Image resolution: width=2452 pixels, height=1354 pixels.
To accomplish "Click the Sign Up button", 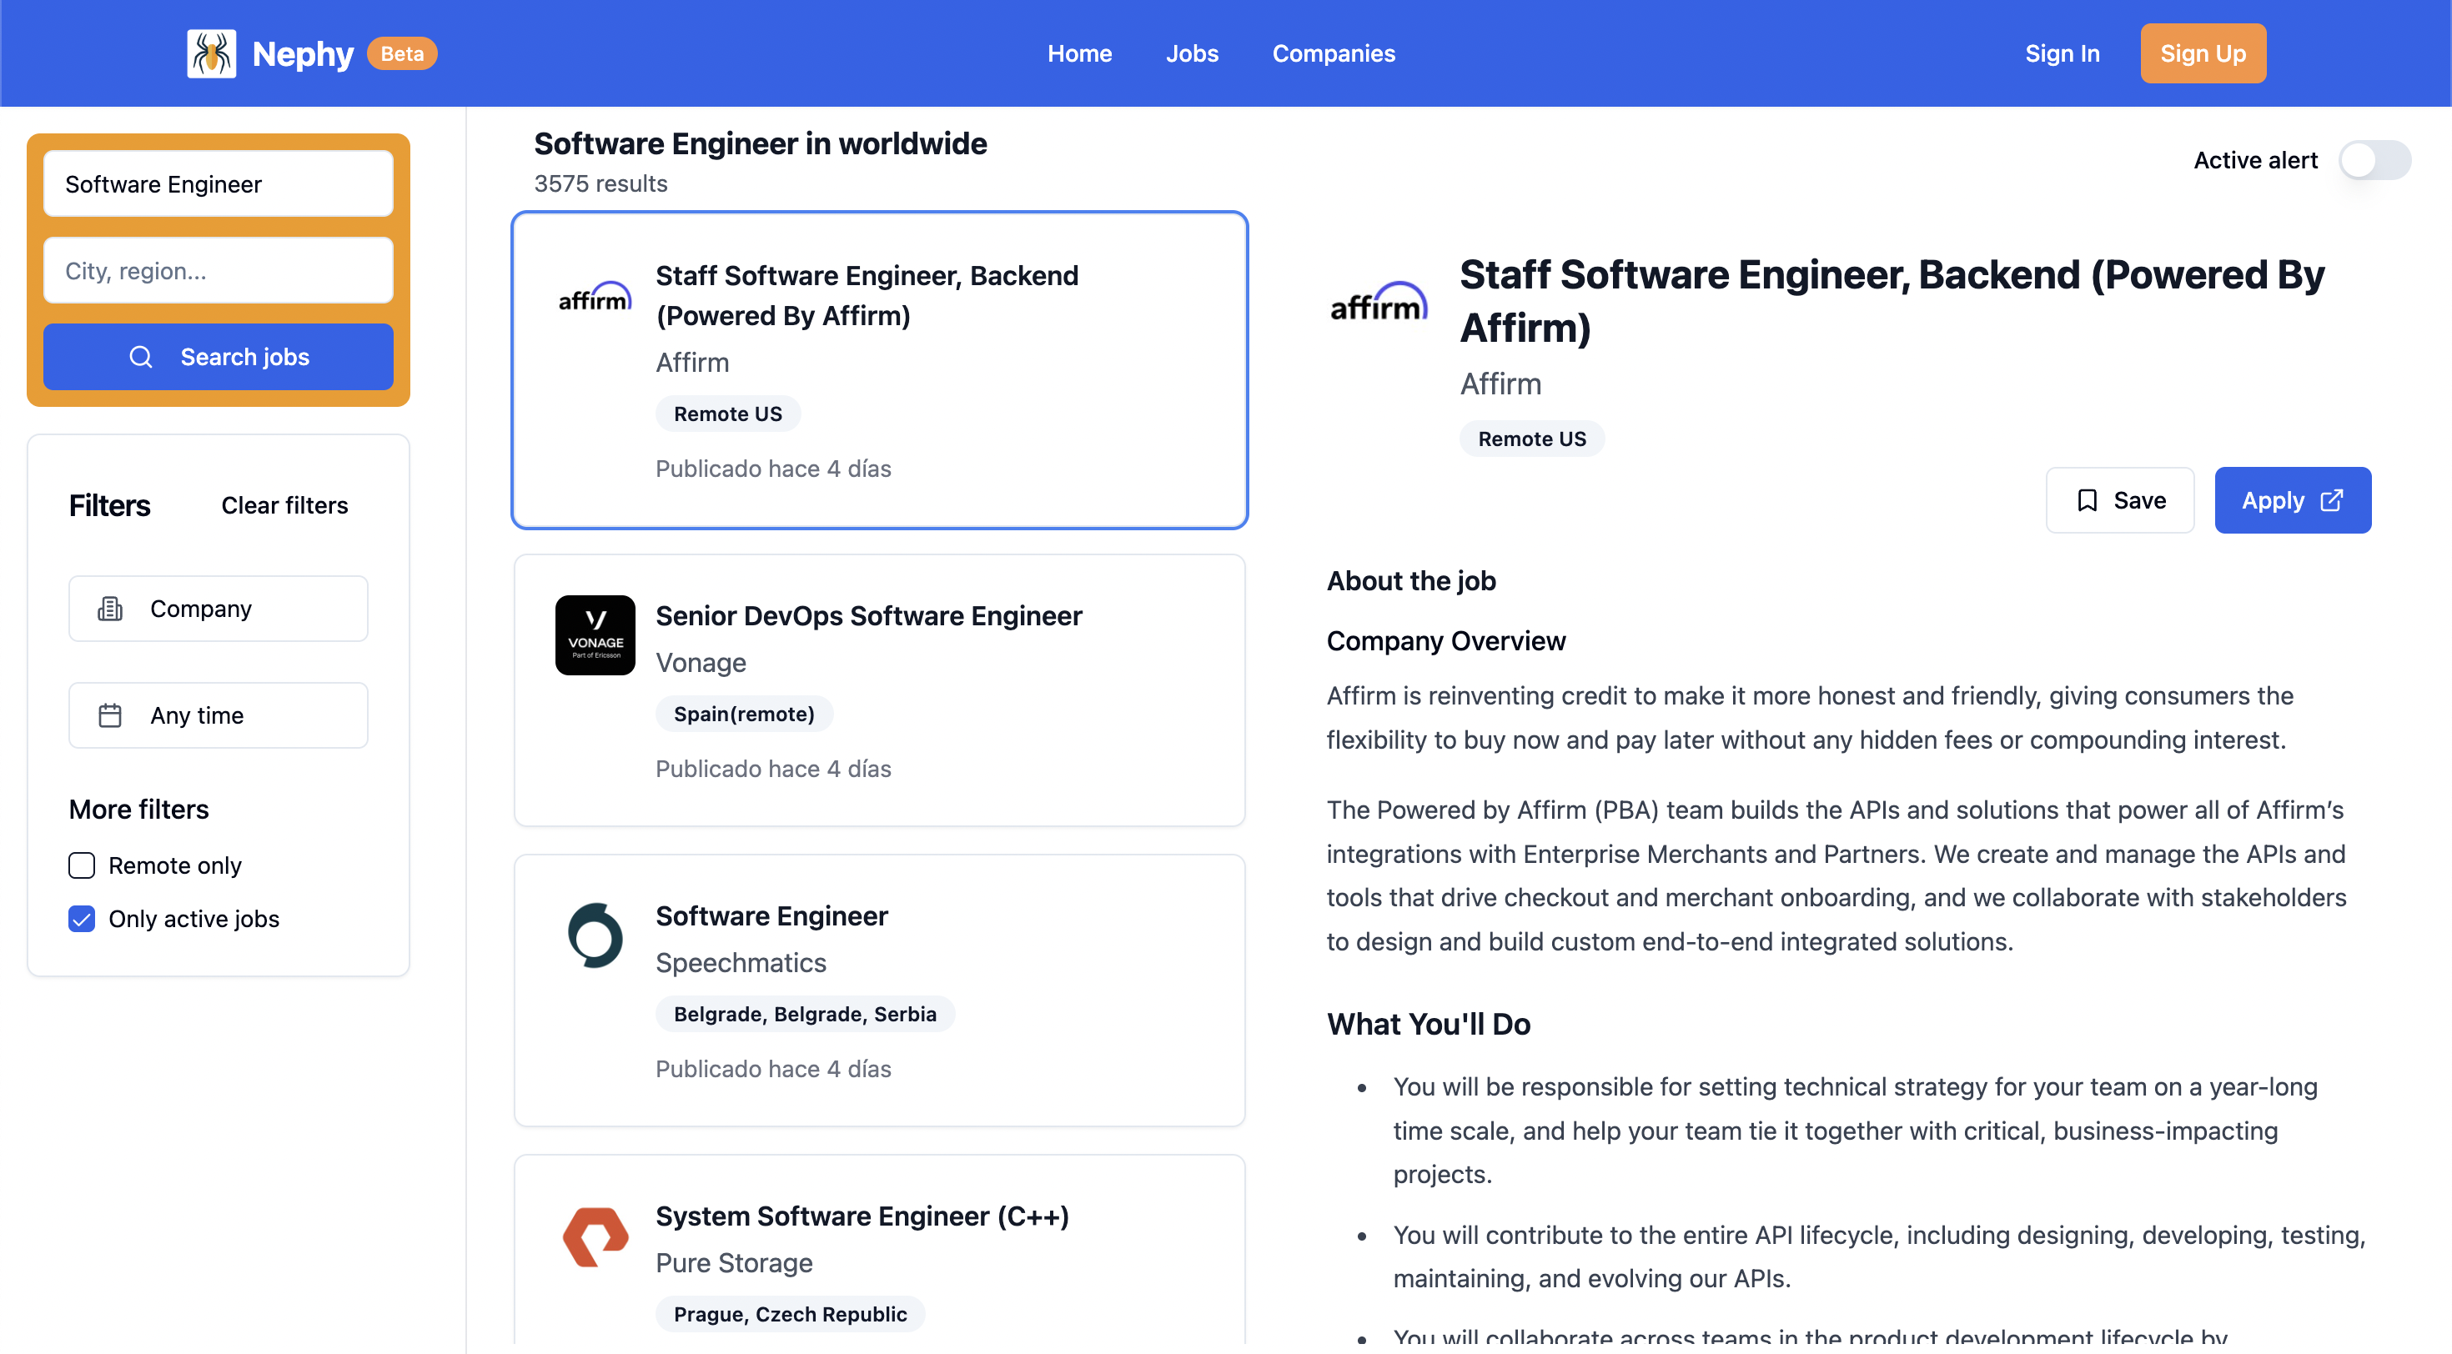I will point(2202,53).
